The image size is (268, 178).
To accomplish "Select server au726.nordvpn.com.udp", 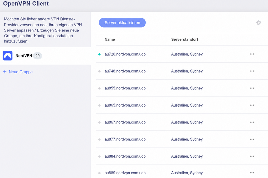I will tap(125, 54).
